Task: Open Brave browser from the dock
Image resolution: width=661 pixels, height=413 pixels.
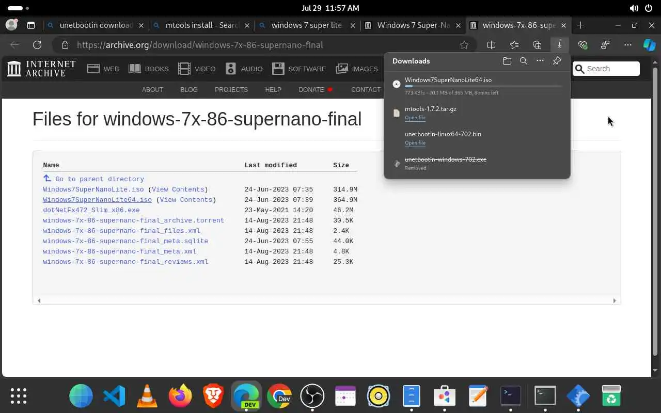Action: pyautogui.click(x=213, y=396)
